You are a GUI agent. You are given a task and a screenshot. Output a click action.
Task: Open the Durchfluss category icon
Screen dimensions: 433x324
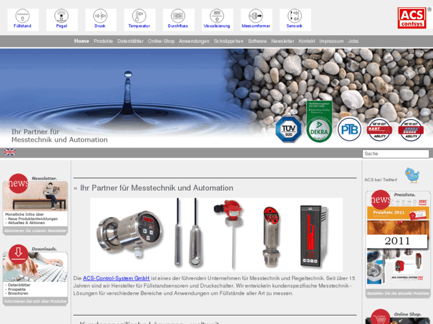pyautogui.click(x=179, y=20)
